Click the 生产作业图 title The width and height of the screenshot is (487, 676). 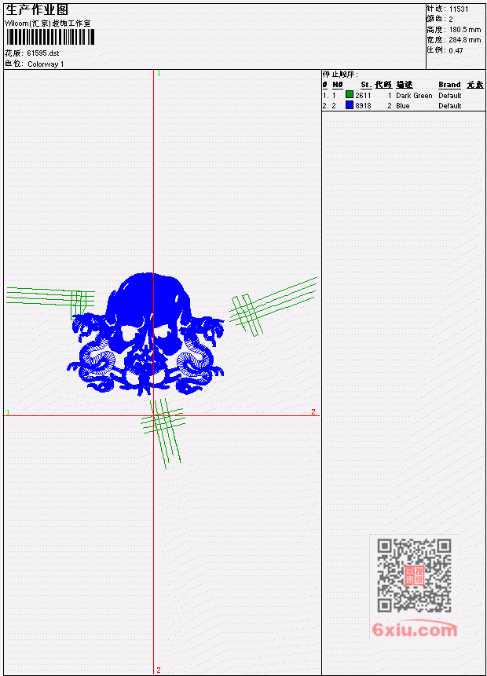[x=37, y=10]
